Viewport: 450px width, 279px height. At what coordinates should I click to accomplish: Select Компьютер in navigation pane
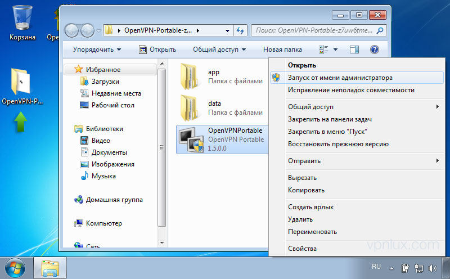pos(98,223)
